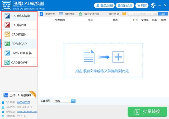Viewport: 169px width, 119px height.
Task: Click the yellow output folder icon
Action: point(124,14)
